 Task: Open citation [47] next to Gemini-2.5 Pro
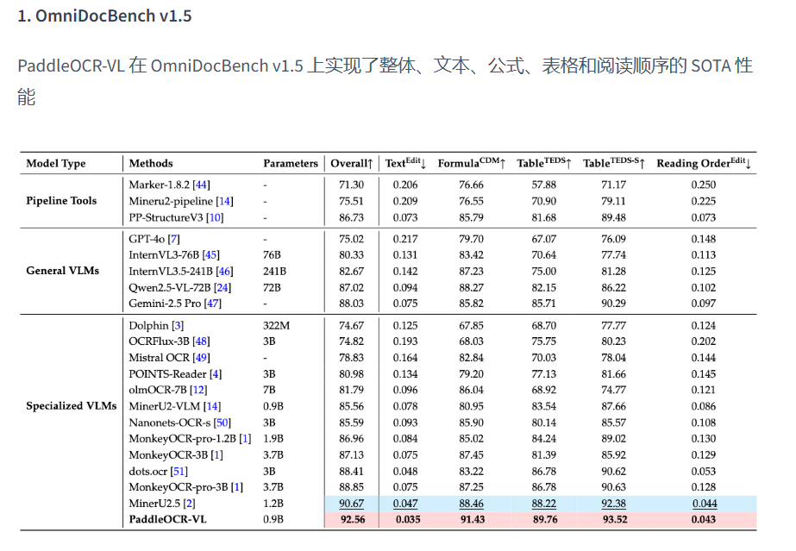(x=213, y=304)
